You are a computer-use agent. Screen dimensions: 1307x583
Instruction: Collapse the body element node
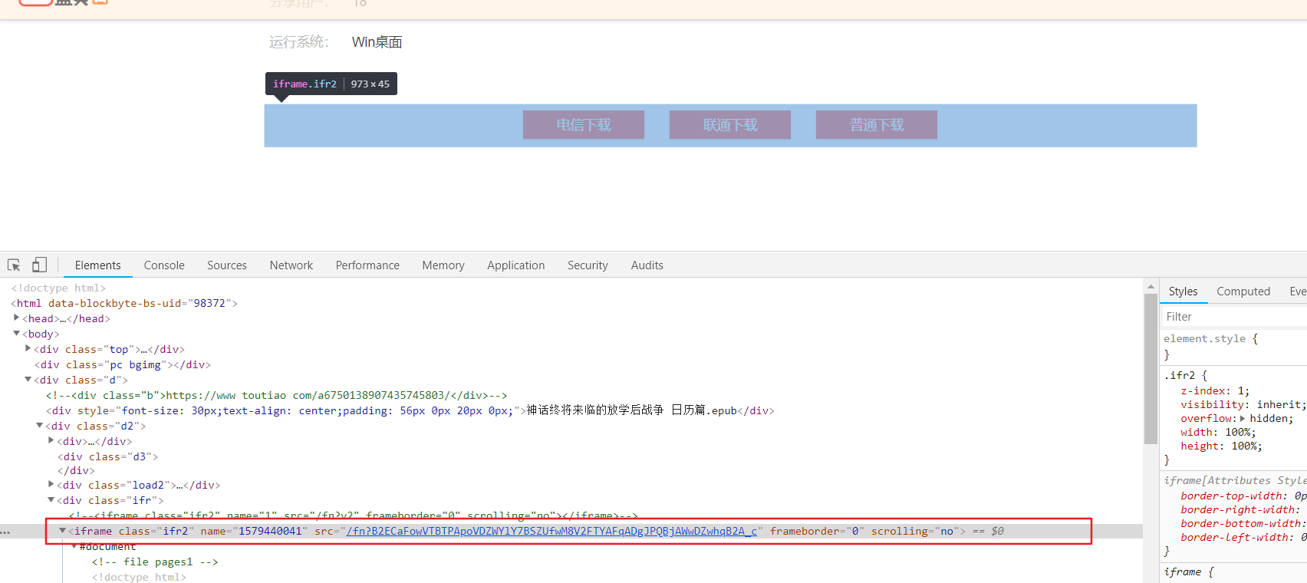pyautogui.click(x=16, y=334)
